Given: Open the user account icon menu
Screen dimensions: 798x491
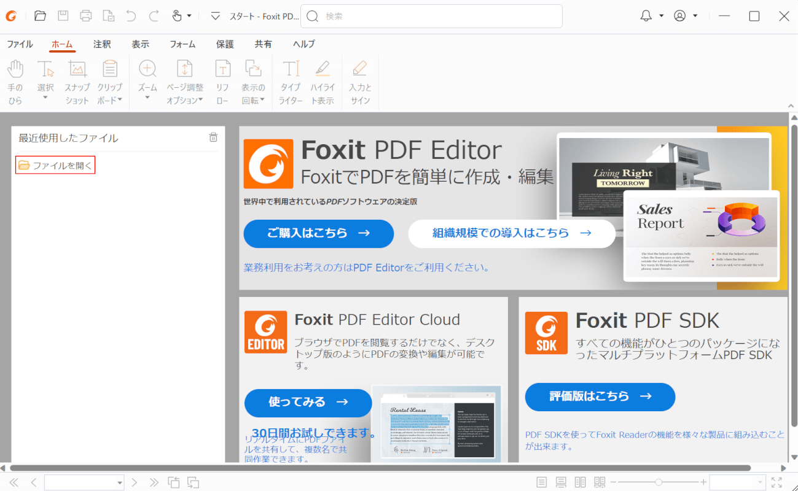Looking at the screenshot, I should pyautogui.click(x=679, y=16).
